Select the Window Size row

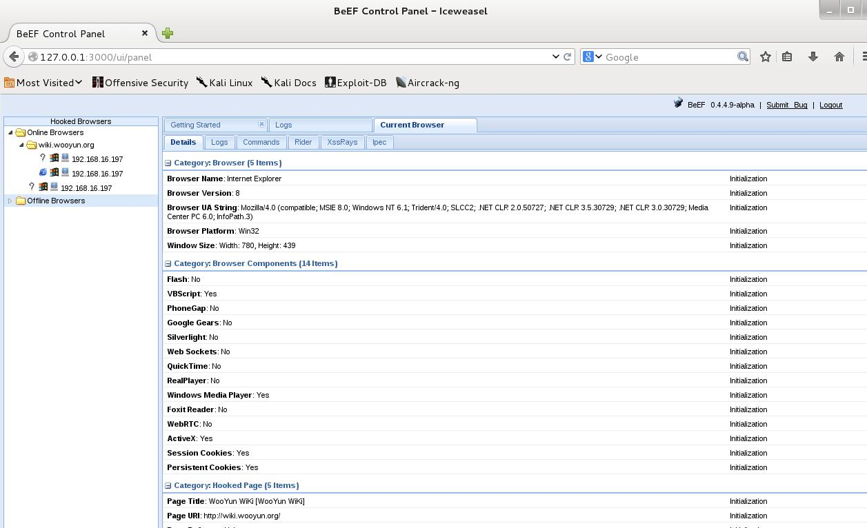(x=515, y=245)
